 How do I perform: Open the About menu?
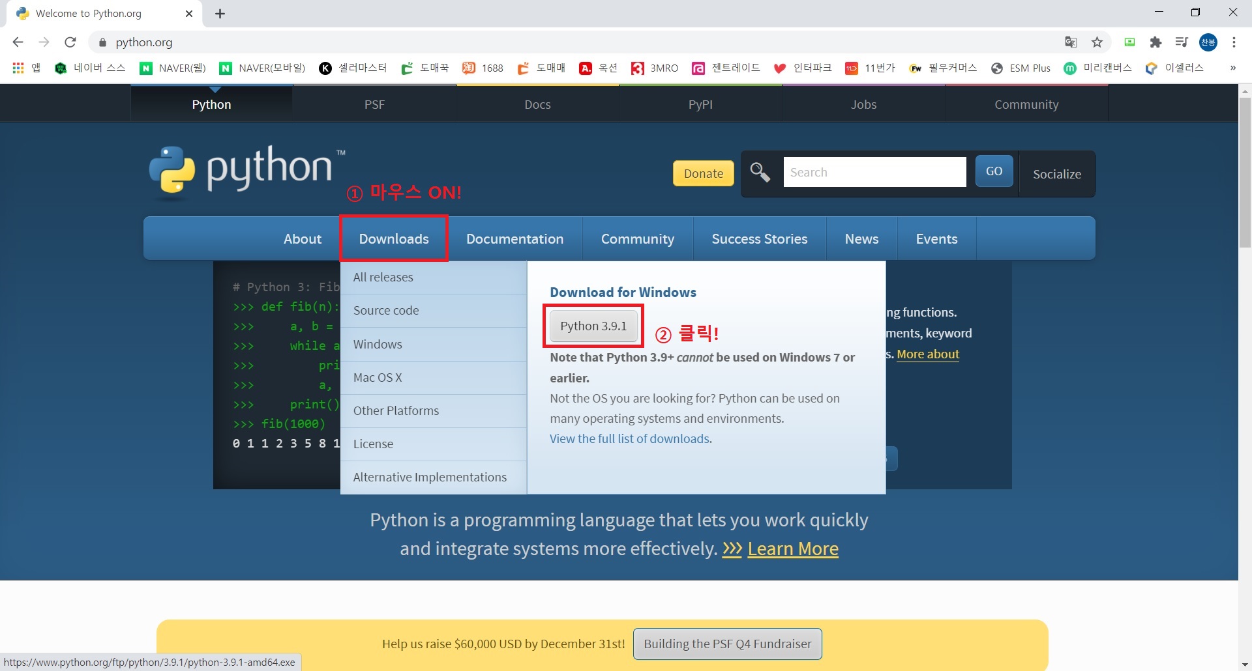click(x=303, y=239)
